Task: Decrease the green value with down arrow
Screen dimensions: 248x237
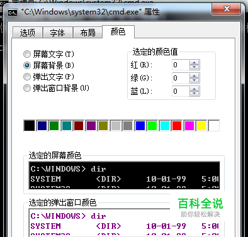Action: [194, 80]
